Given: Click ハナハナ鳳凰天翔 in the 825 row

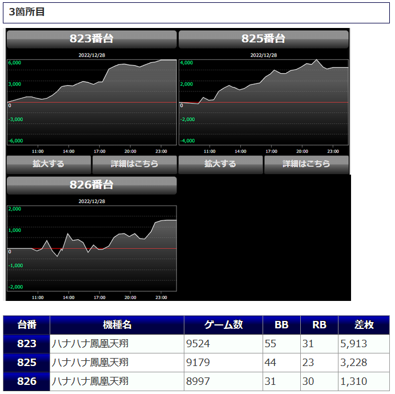Looking at the screenshot, I should [x=90, y=363].
